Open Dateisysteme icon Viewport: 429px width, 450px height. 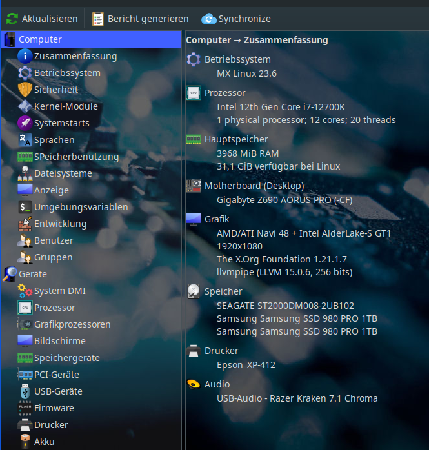click(25, 173)
